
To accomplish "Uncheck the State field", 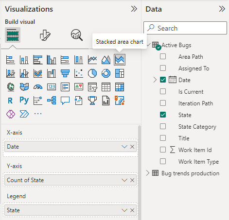I will click(163, 115).
